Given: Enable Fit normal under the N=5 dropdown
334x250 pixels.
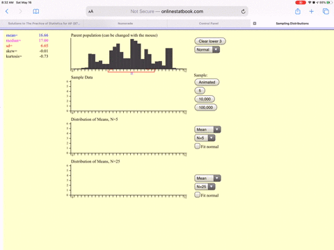Looking at the screenshot, I should pyautogui.click(x=198, y=146).
